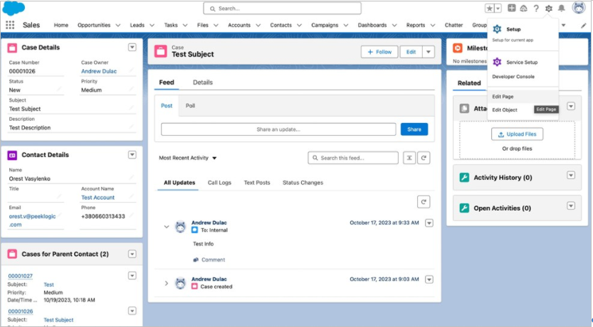Click the global actions plus icon

click(511, 9)
